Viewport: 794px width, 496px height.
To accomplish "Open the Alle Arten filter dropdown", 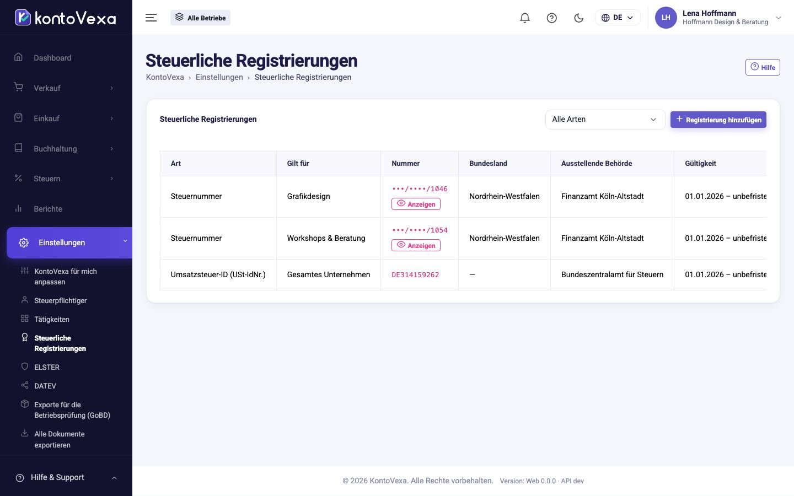I will click(605, 120).
